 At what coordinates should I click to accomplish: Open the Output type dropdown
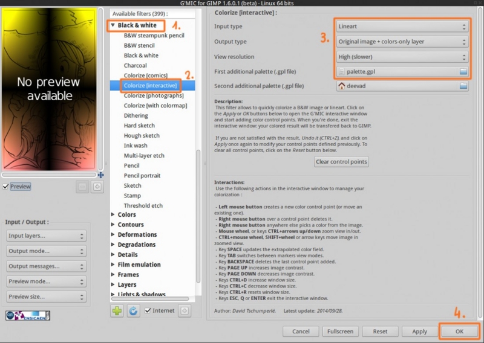402,42
